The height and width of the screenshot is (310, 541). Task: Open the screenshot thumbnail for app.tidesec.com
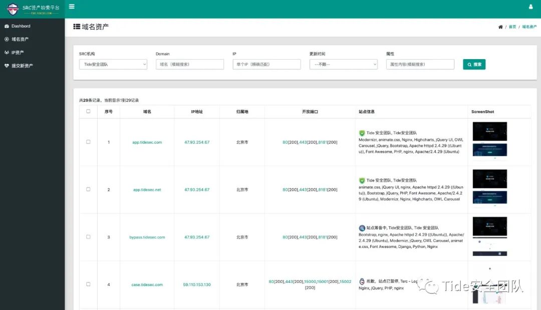pos(489,141)
